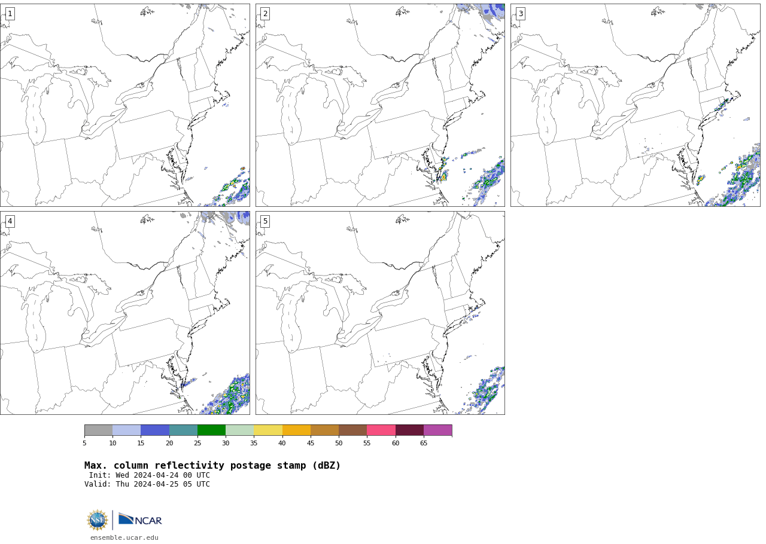Click the Init: Wed 2024-04-24 00 UTC text
The height and width of the screenshot is (544, 766).
click(x=150, y=475)
